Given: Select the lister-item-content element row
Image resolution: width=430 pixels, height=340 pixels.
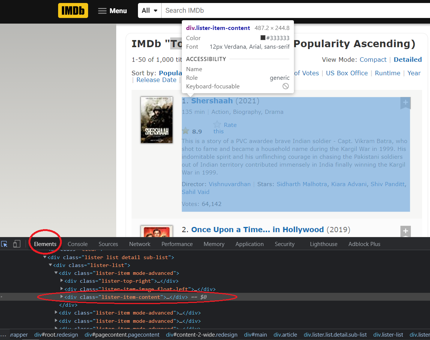Looking at the screenshot, I should (215, 297).
